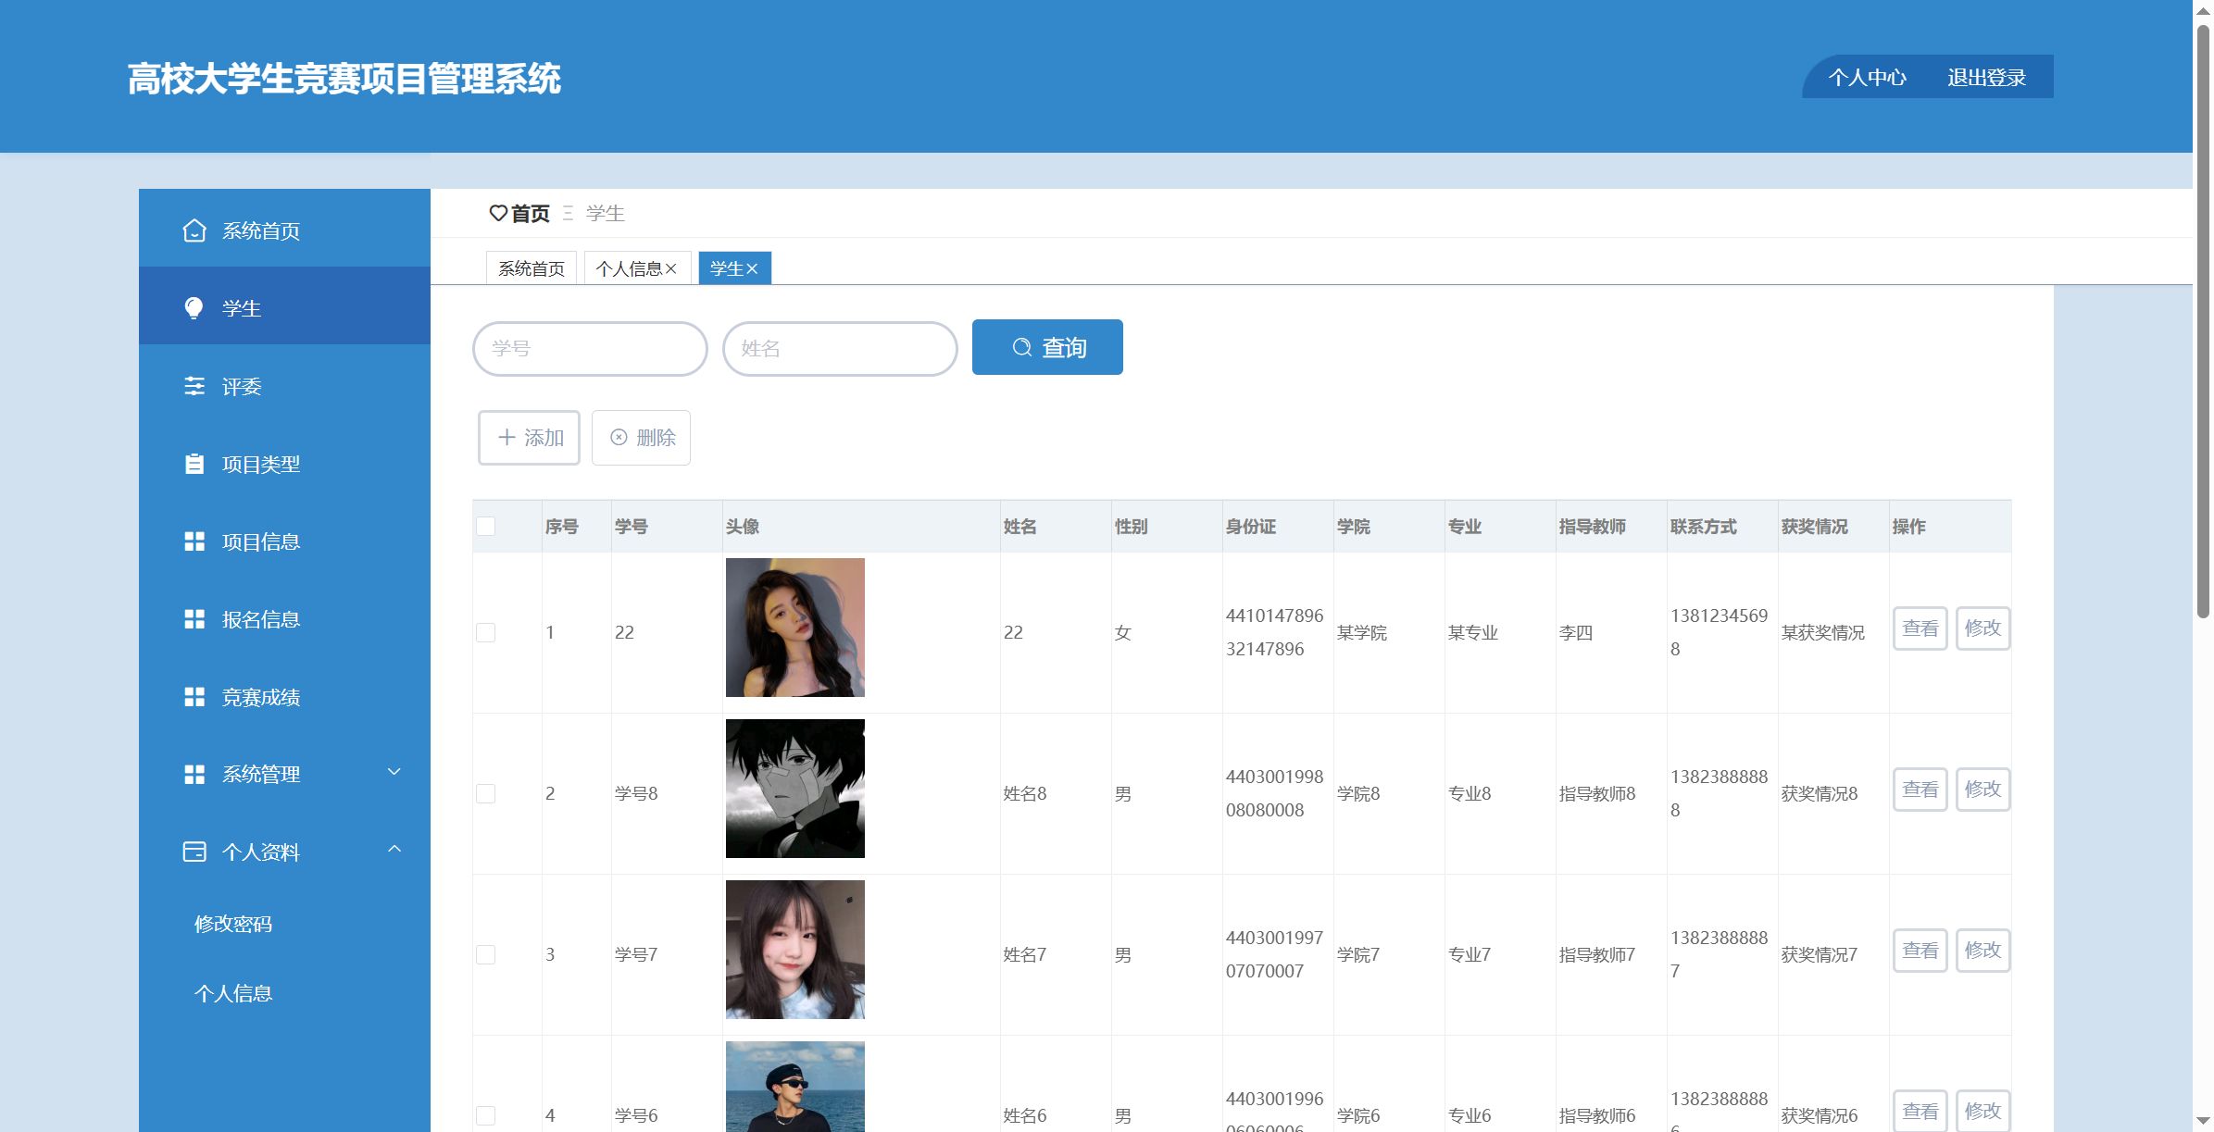Screen dimensions: 2214x1132
Task: Click 修改 for 姓名8 row
Action: pos(1983,790)
